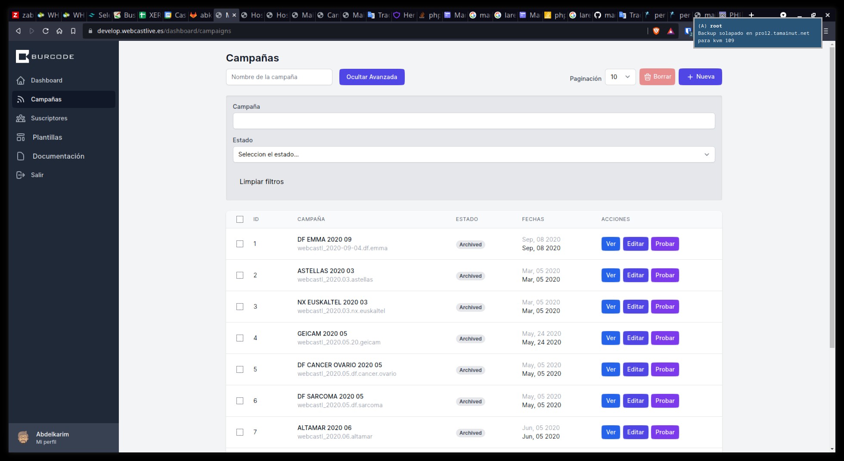The height and width of the screenshot is (461, 844).
Task: Click the Salir logout icon
Action: click(x=20, y=175)
